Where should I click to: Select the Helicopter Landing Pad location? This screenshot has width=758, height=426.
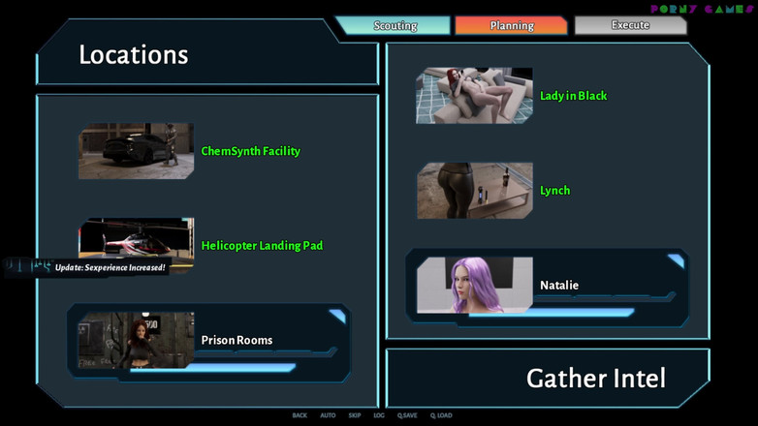coord(262,245)
